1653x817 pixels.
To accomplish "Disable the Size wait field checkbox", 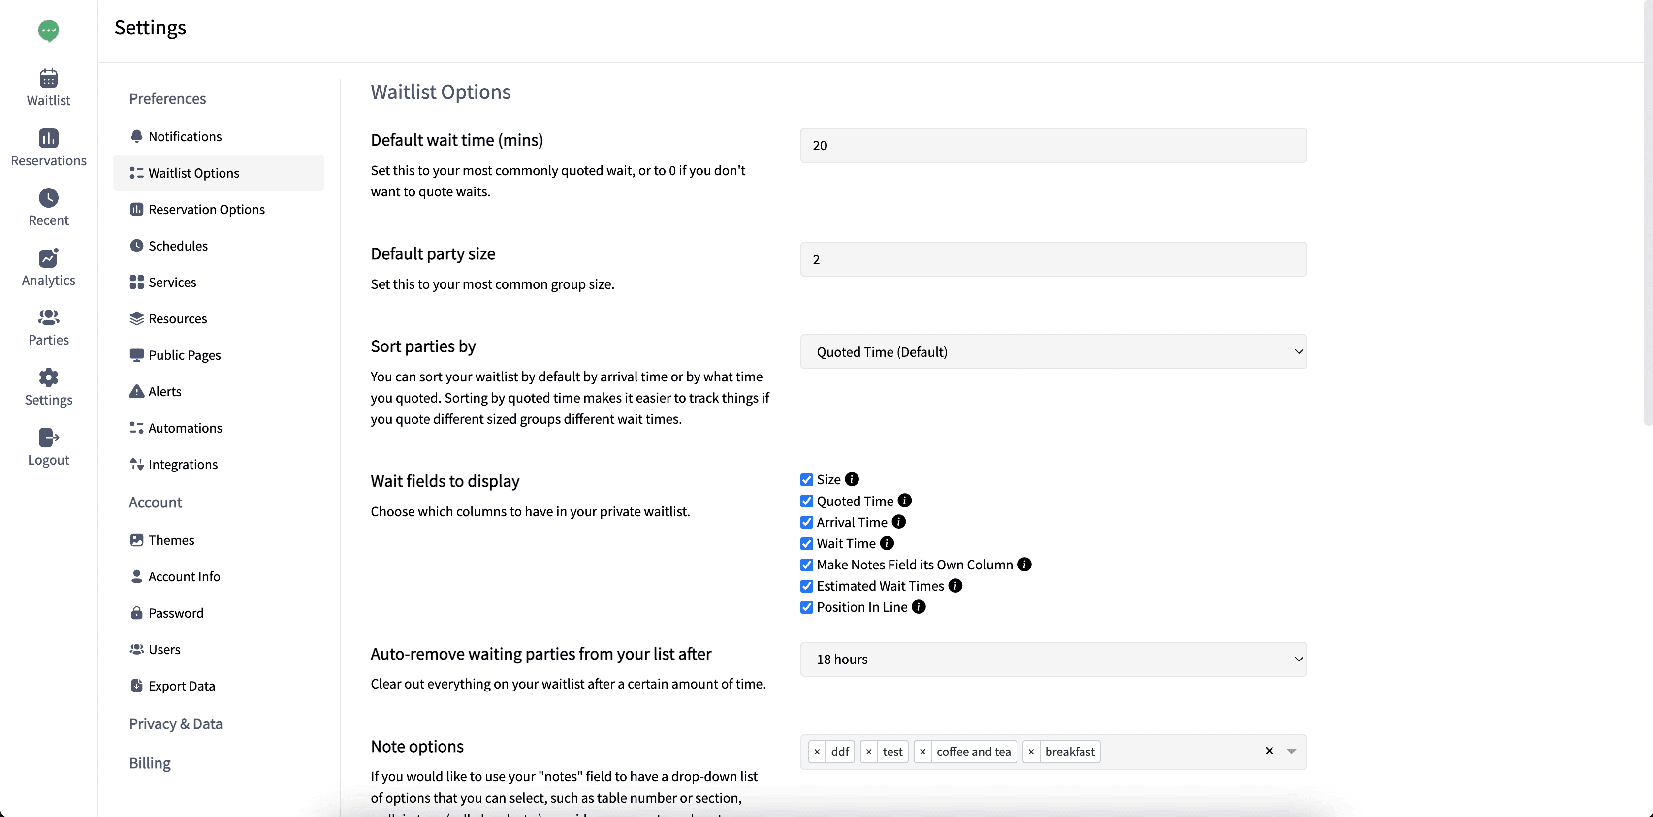I will pyautogui.click(x=807, y=480).
